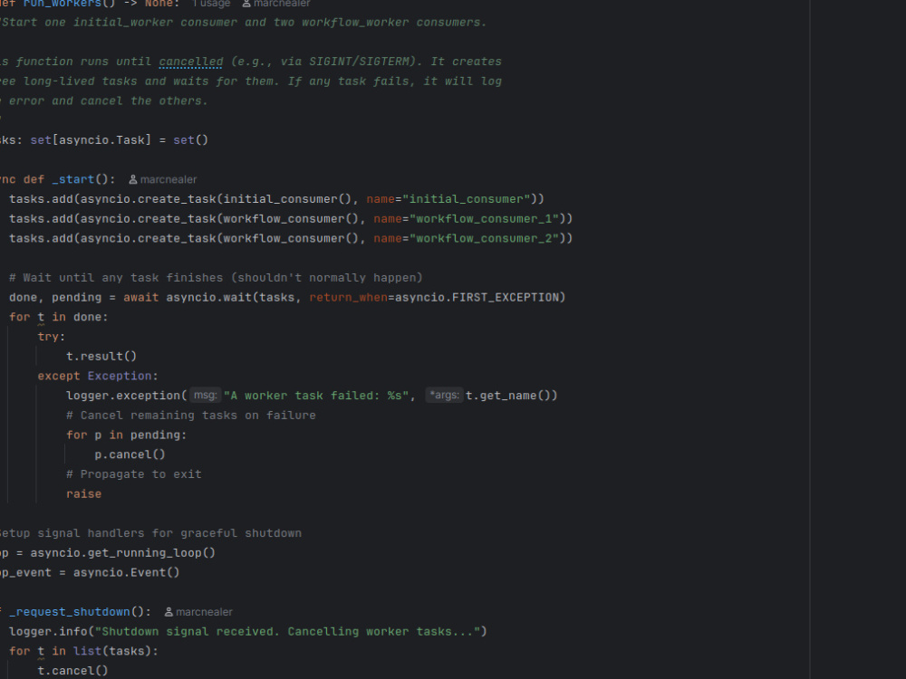This screenshot has width=906, height=679.
Task: Click the set[asyncio.Task] type annotation
Action: 90,140
